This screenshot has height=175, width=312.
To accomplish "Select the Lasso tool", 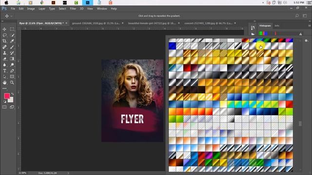I will click(x=4, y=35).
